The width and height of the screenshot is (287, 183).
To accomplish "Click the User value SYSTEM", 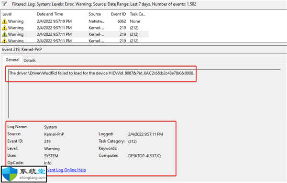I will (51, 156).
